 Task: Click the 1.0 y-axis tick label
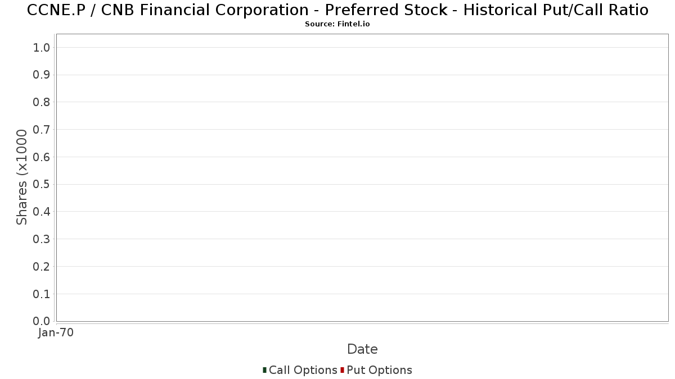click(x=42, y=47)
